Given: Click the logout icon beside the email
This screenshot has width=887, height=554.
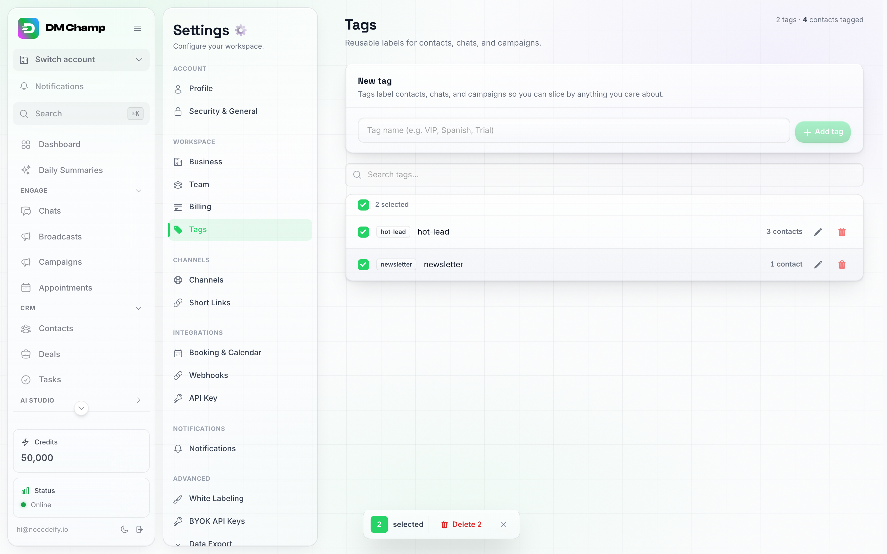Looking at the screenshot, I should pyautogui.click(x=140, y=529).
